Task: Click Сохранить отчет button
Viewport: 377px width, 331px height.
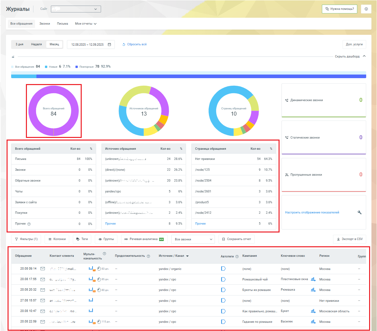Action: tap(237, 239)
